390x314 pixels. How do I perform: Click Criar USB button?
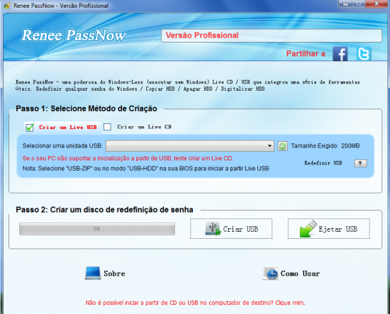click(x=231, y=229)
